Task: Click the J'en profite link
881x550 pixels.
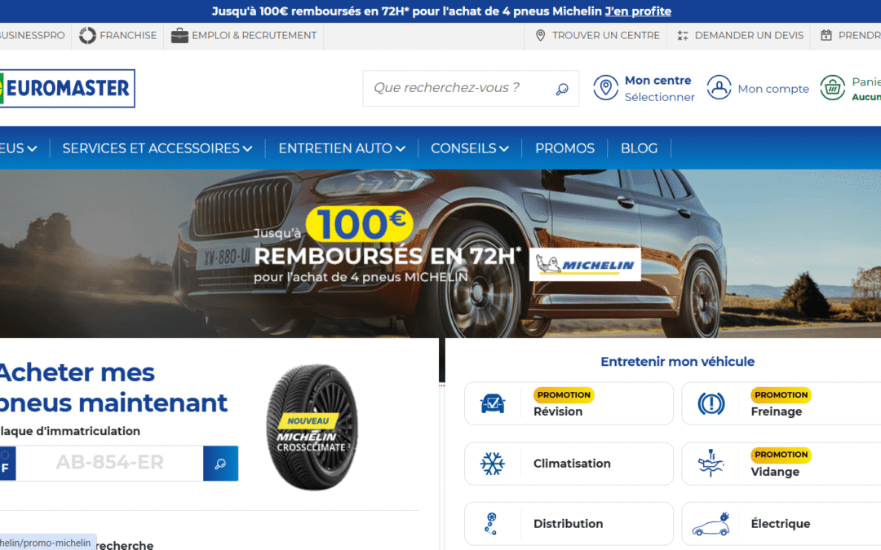Action: pyautogui.click(x=638, y=11)
